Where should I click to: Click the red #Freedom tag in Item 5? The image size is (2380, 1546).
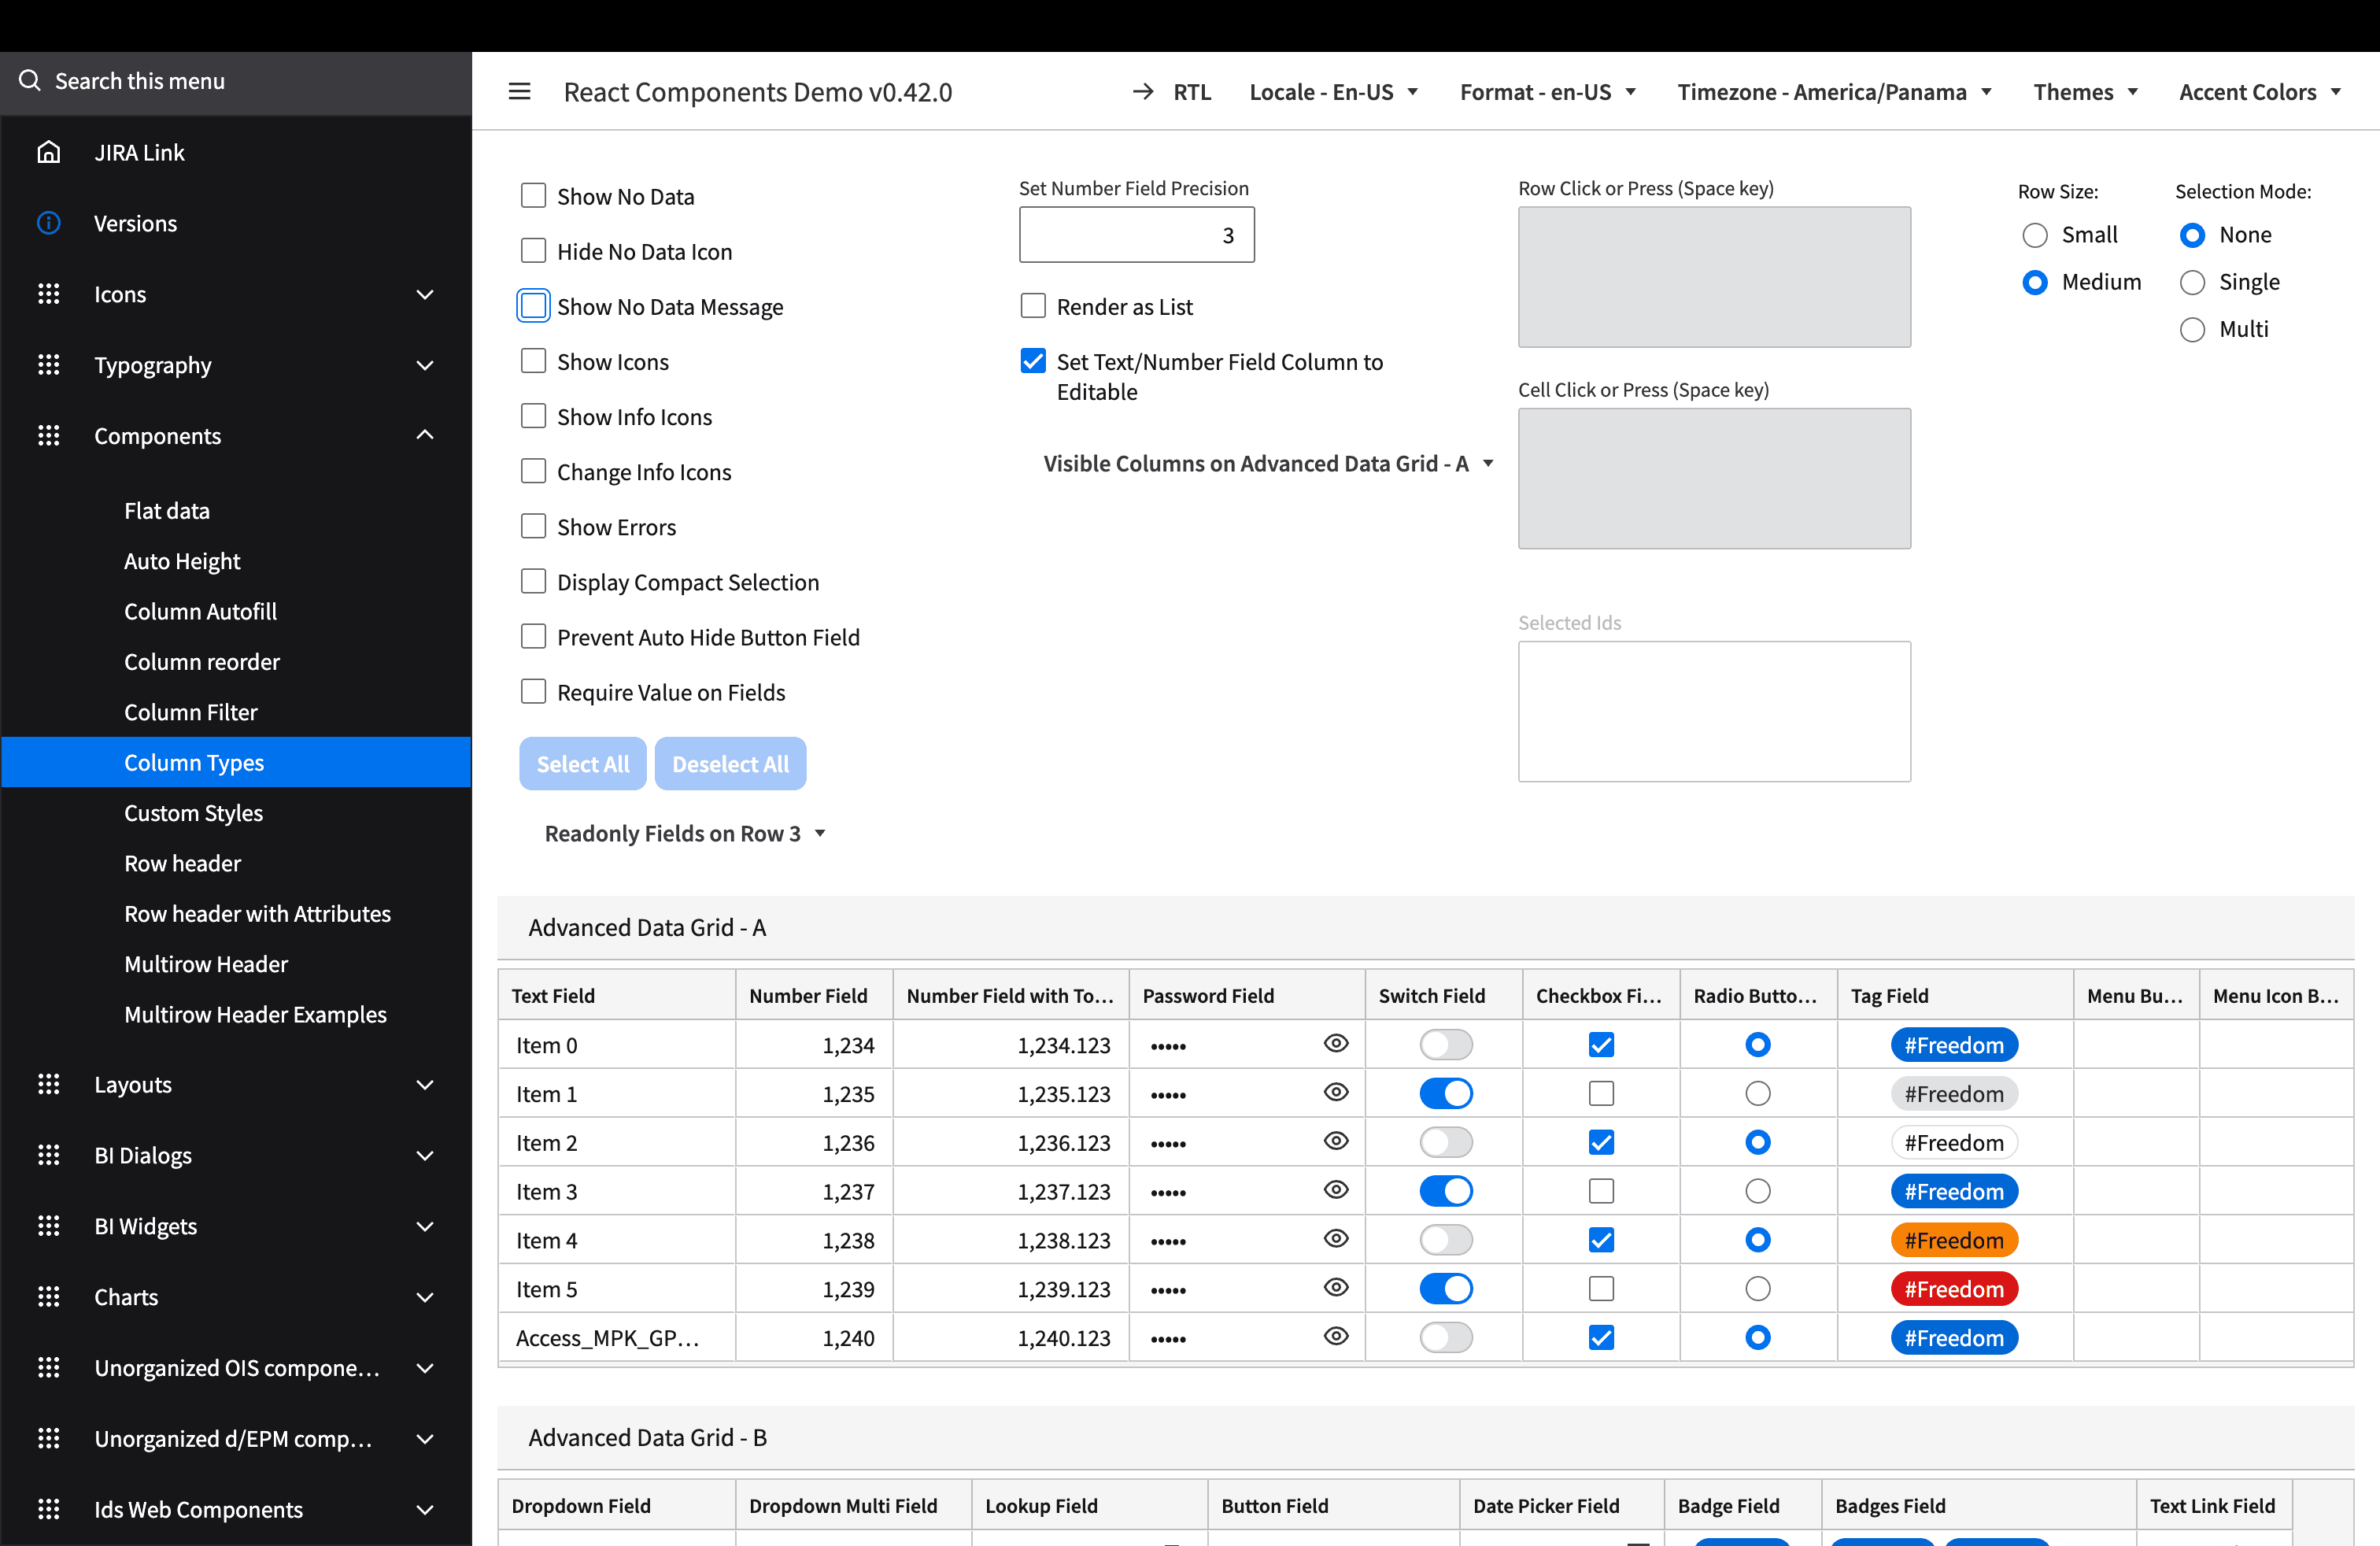[1954, 1289]
